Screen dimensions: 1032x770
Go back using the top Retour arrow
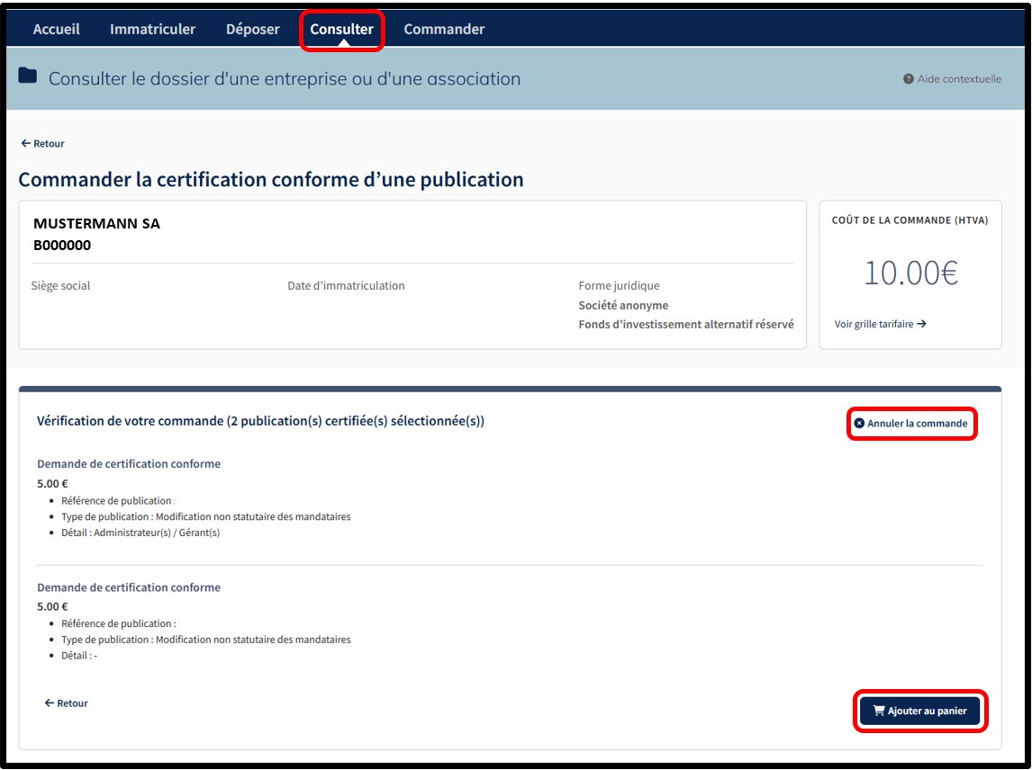26,144
